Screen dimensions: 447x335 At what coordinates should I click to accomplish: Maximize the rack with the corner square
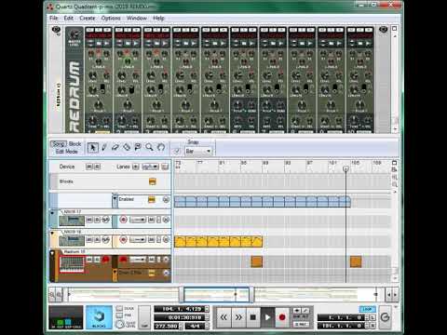click(395, 28)
